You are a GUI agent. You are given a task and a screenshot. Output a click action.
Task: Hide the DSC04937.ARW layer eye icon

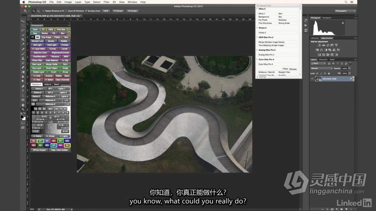[312, 79]
